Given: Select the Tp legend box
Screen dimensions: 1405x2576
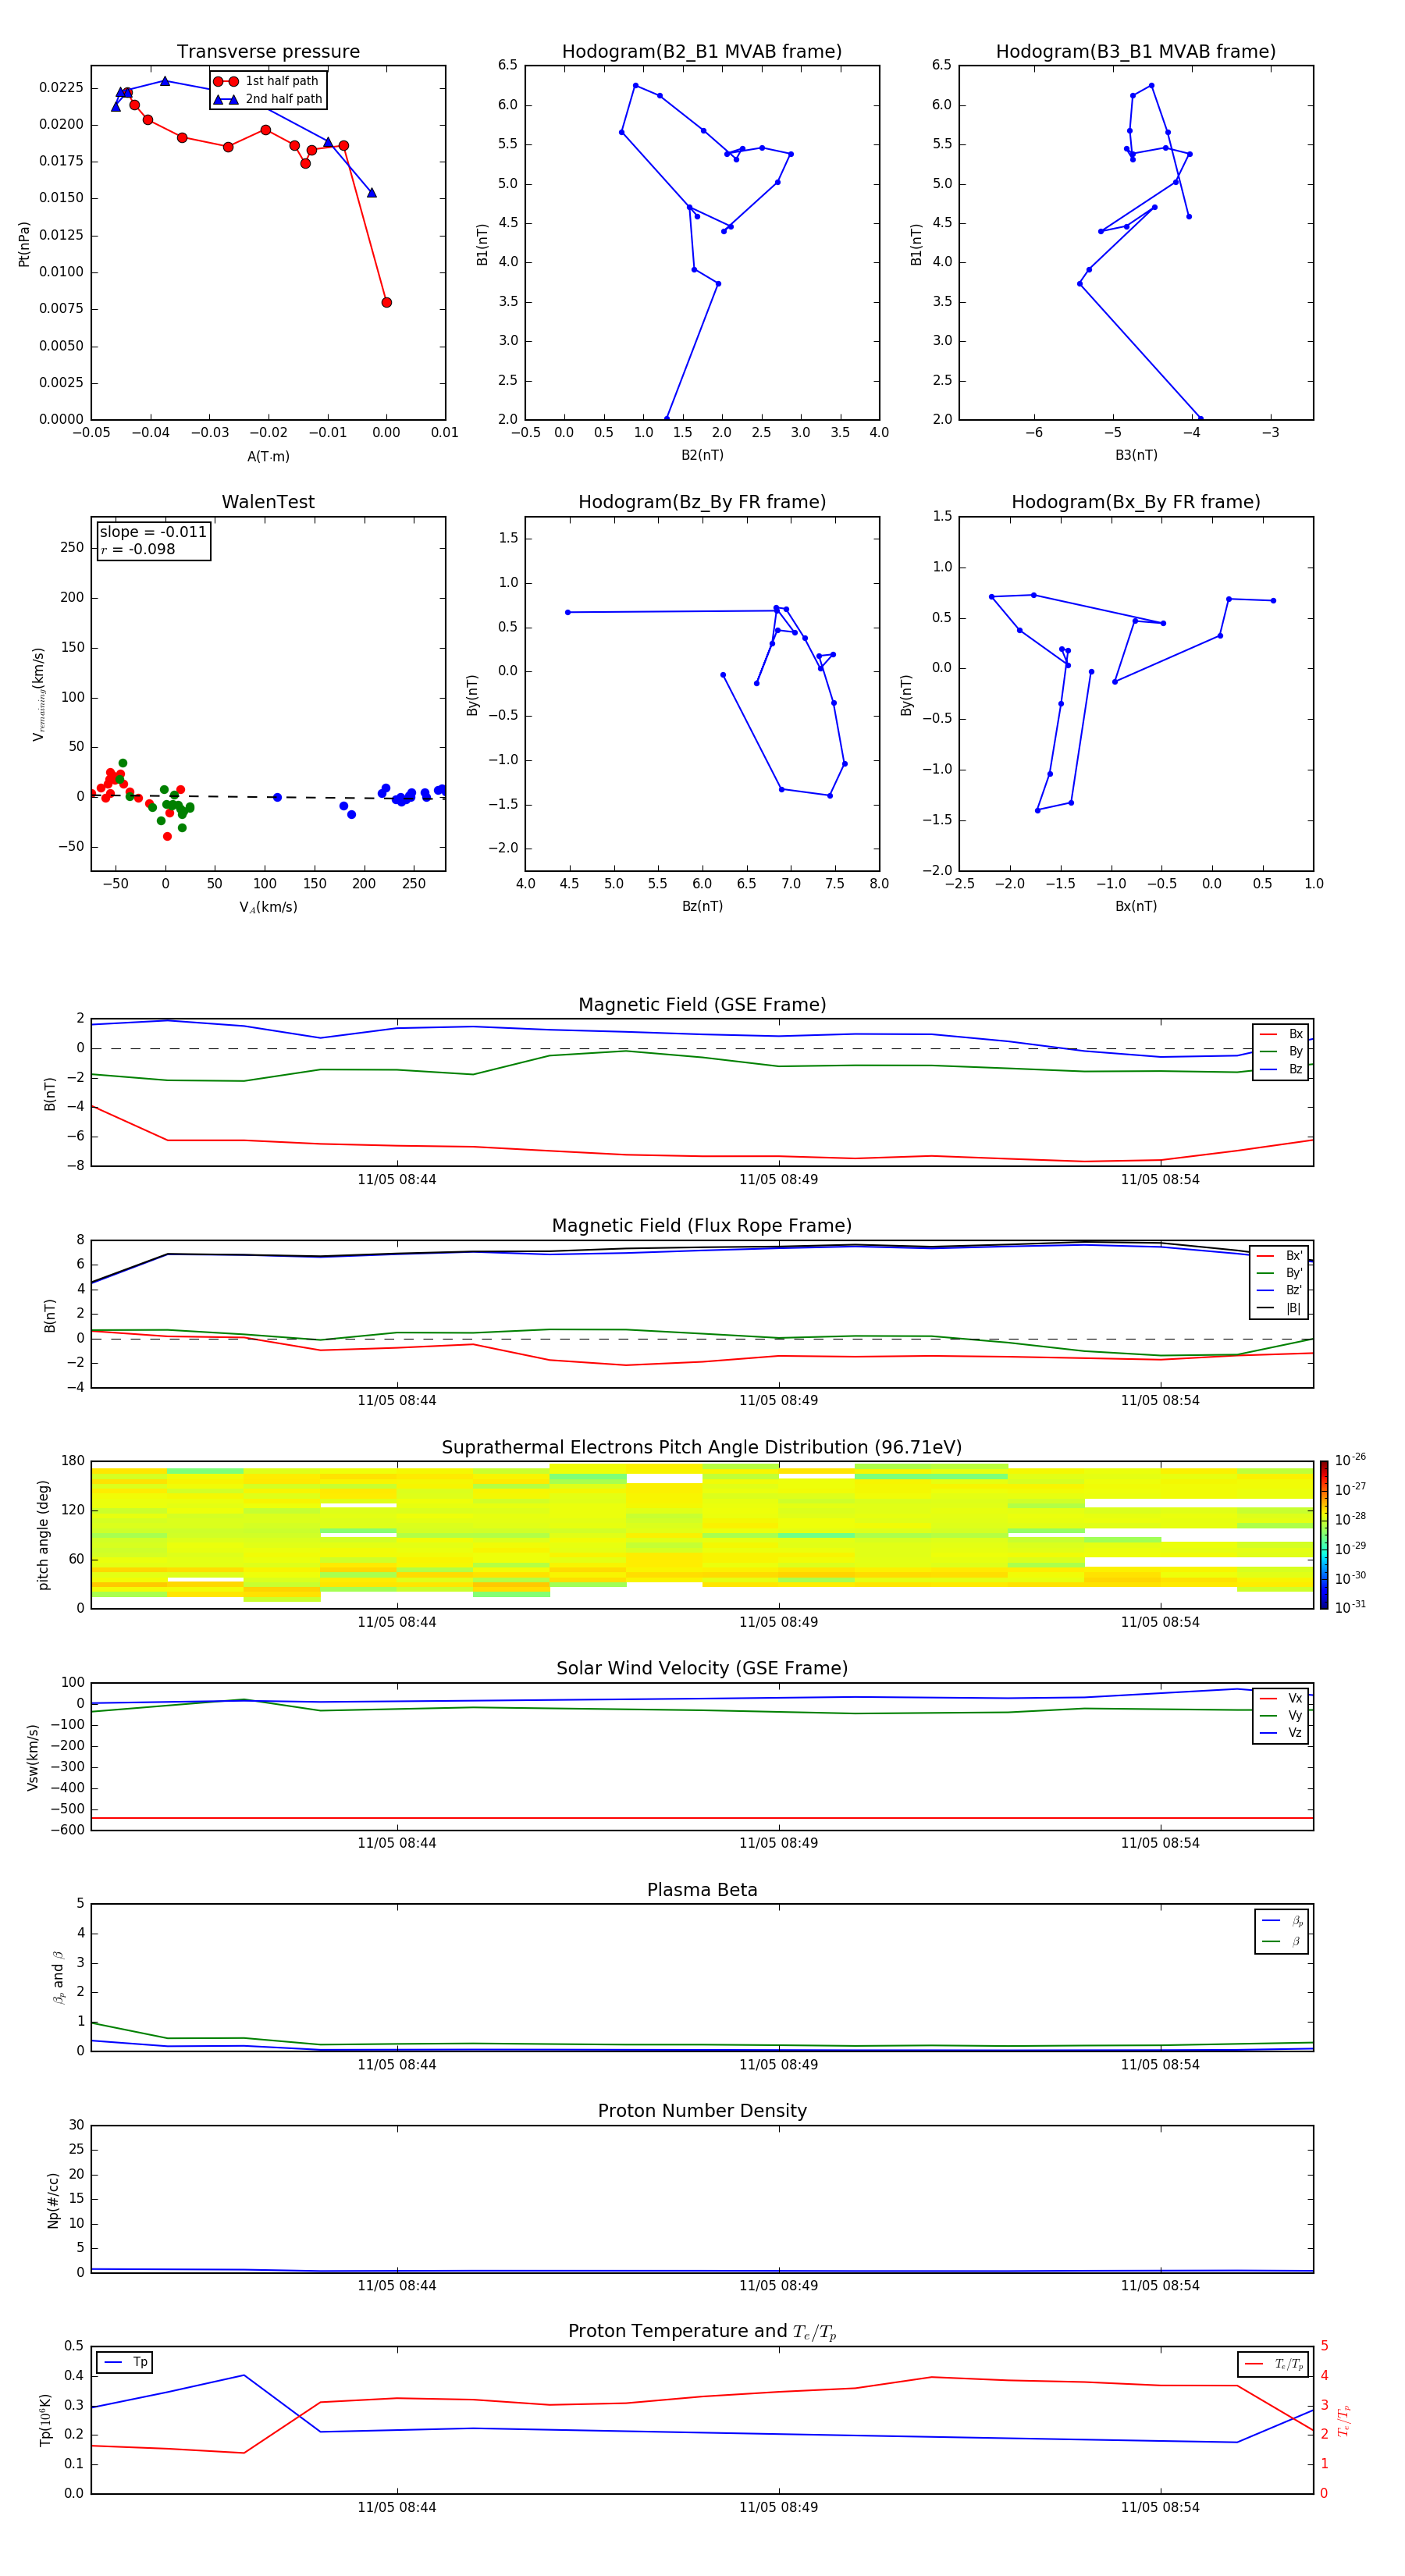Looking at the screenshot, I should coord(125,2362).
